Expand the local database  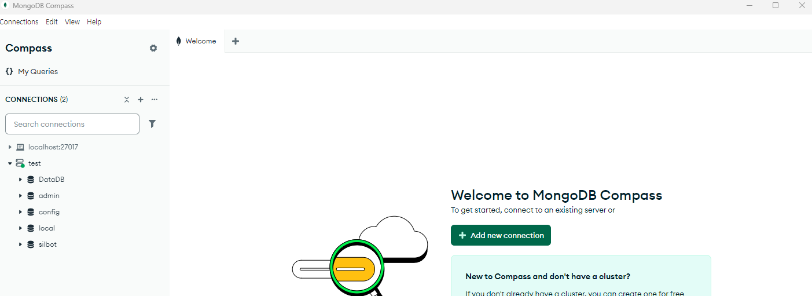click(20, 228)
